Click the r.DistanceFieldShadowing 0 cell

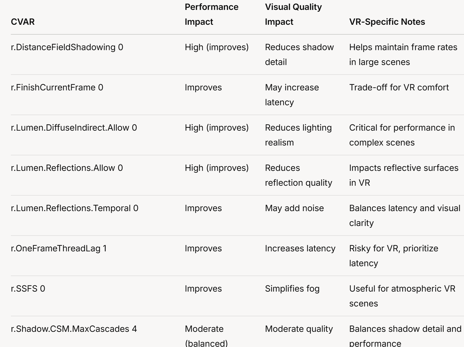point(67,47)
